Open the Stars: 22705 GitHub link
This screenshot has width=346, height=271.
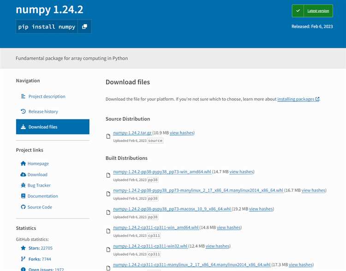(x=41, y=248)
